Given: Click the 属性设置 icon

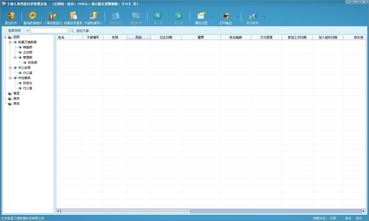Looking at the screenshot, I should tap(201, 16).
